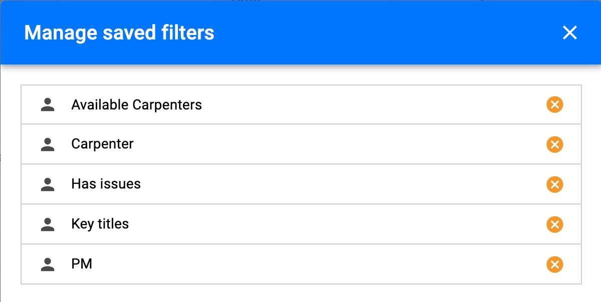
Task: Delete the Has issues saved filter
Action: click(x=554, y=184)
